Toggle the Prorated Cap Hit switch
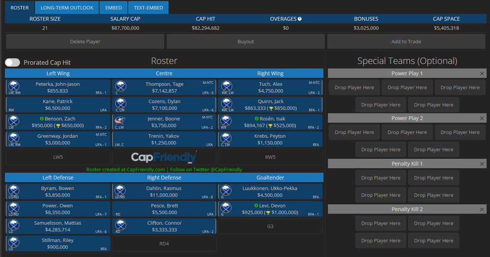Screen dimensions: 490x257 (x=12, y=63)
